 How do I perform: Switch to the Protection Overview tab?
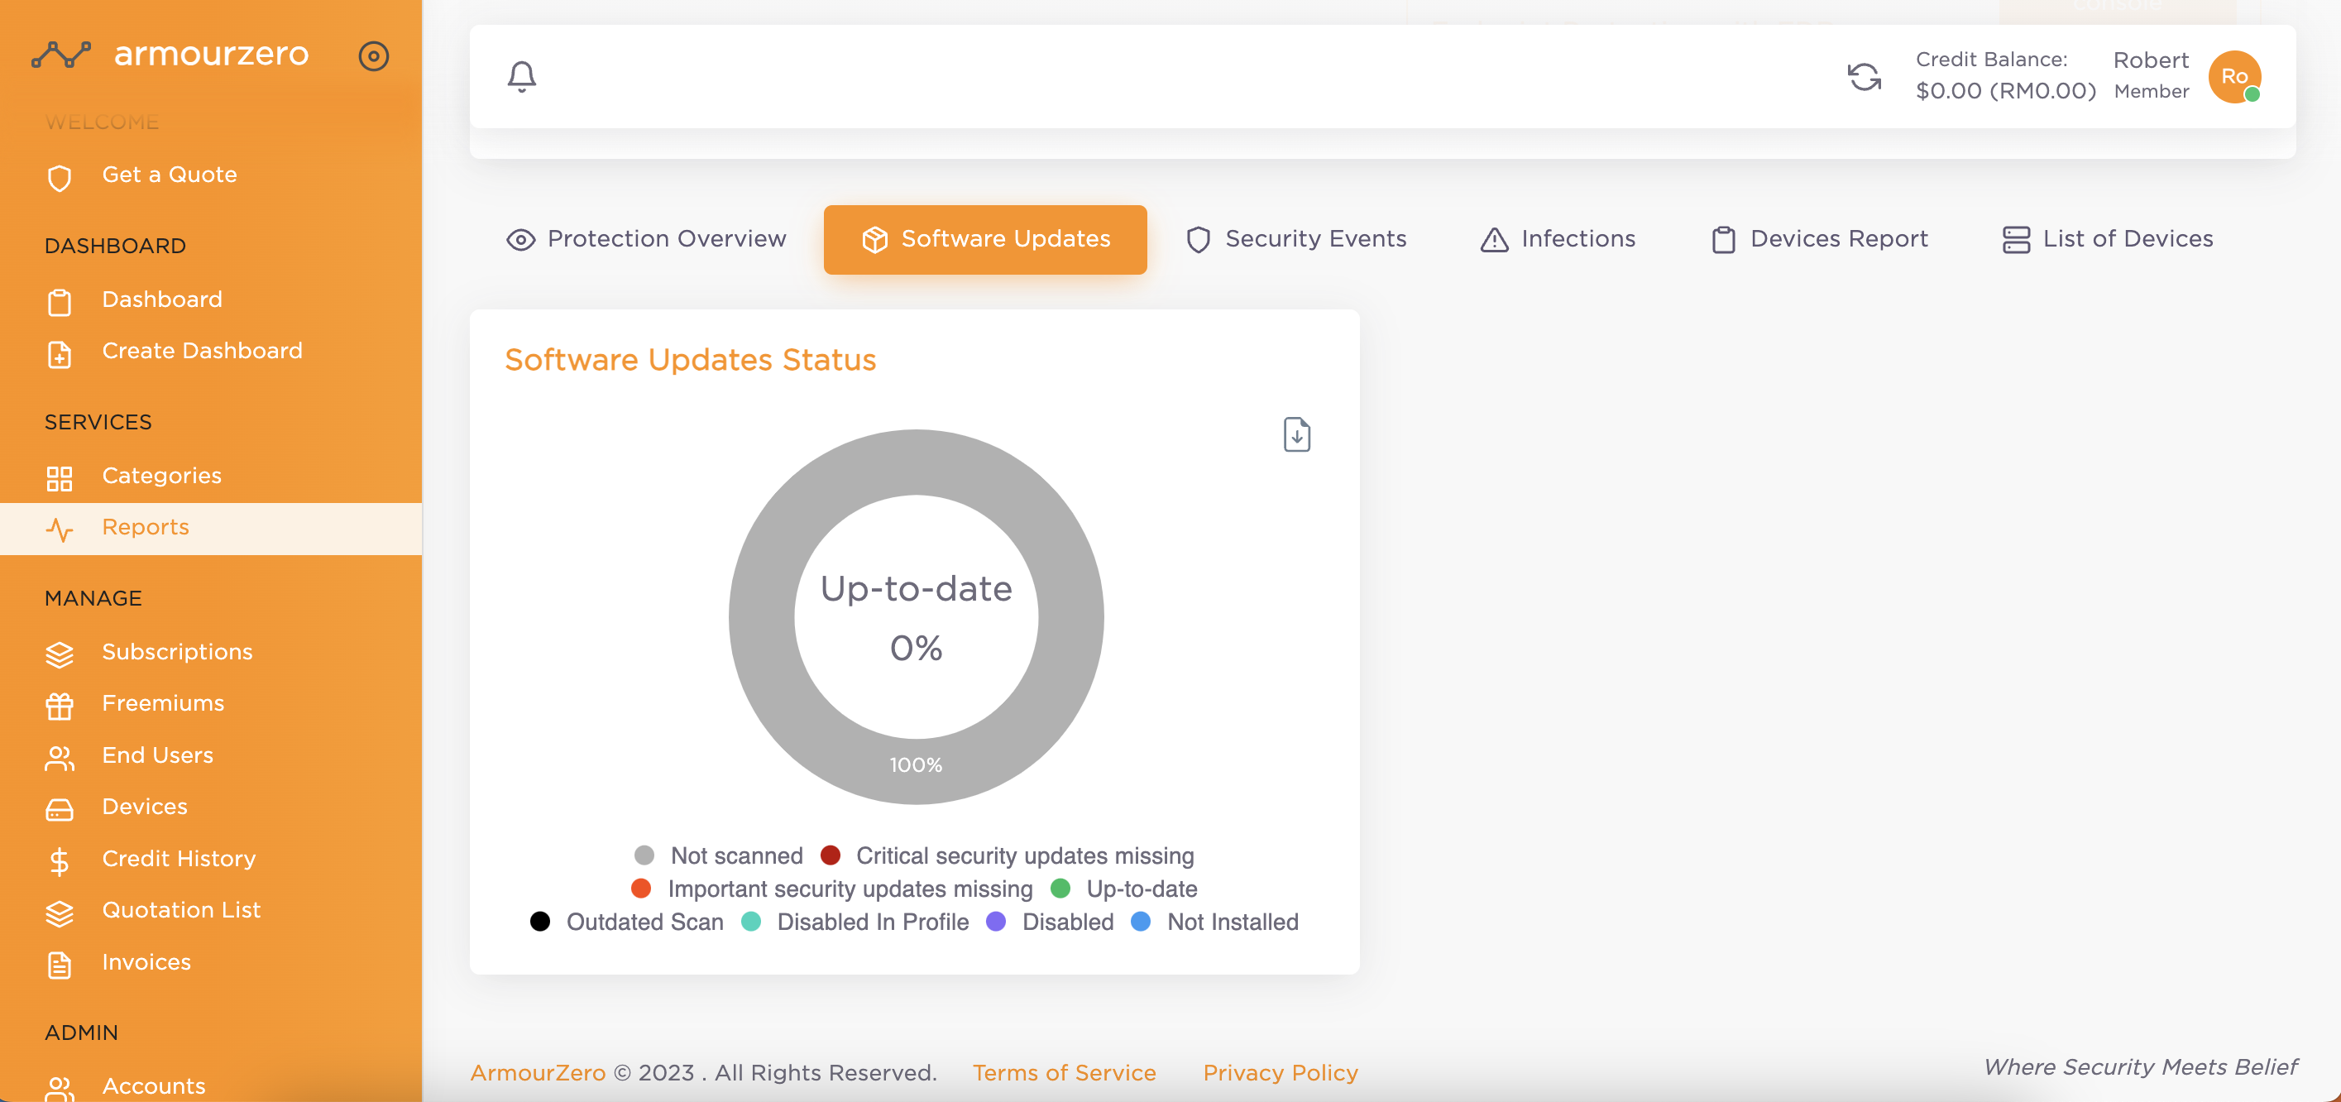(x=646, y=239)
